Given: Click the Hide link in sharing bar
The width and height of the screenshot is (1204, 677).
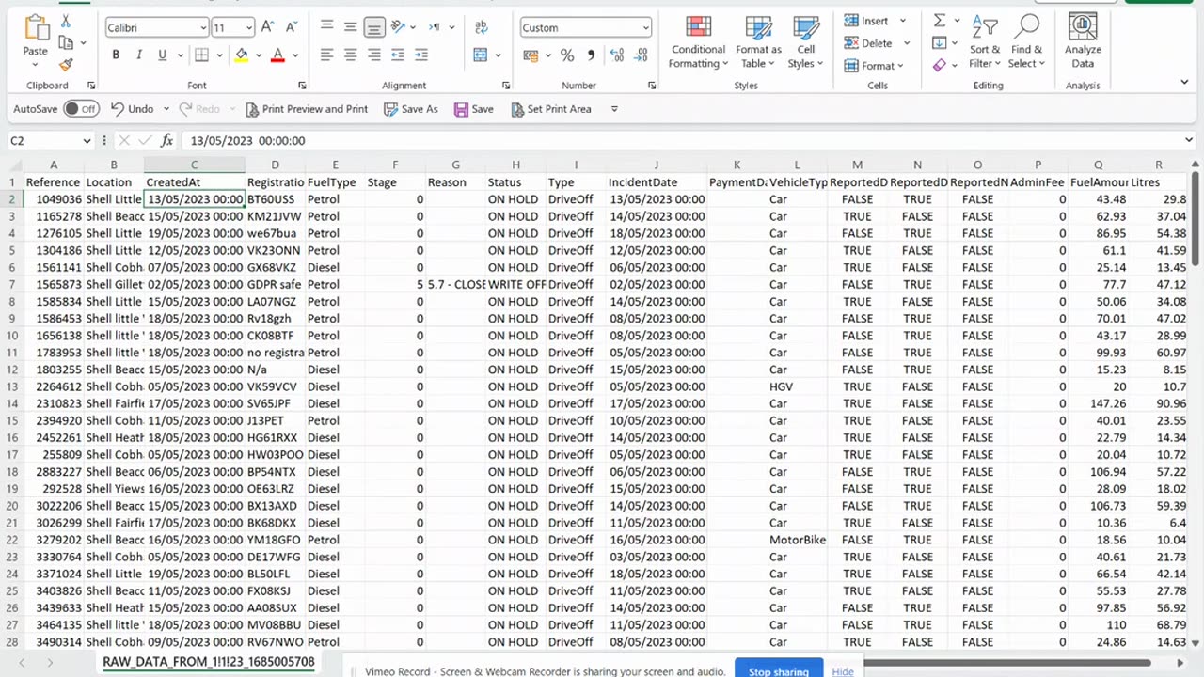Looking at the screenshot, I should coord(843,671).
